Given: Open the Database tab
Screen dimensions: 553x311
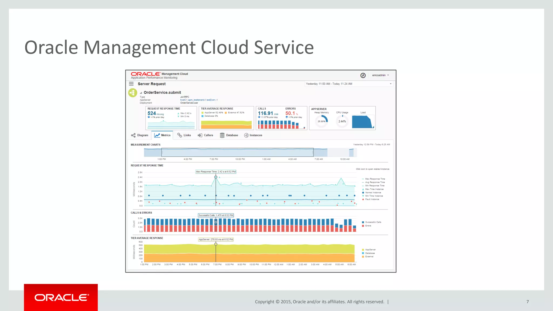Looking at the screenshot, I should [229, 135].
